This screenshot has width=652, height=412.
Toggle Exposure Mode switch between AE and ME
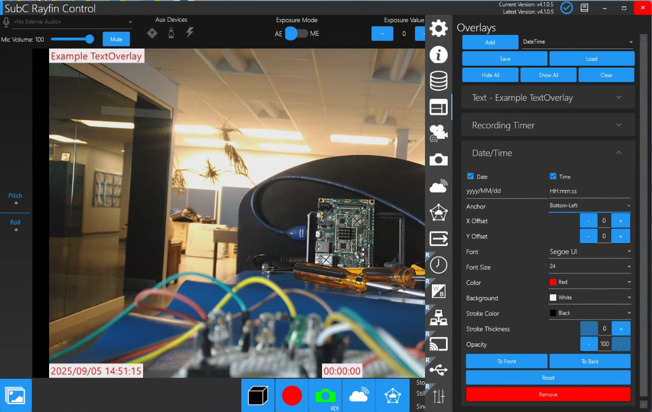coord(296,34)
